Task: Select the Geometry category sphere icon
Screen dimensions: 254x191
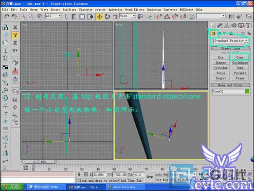Action: point(213,34)
